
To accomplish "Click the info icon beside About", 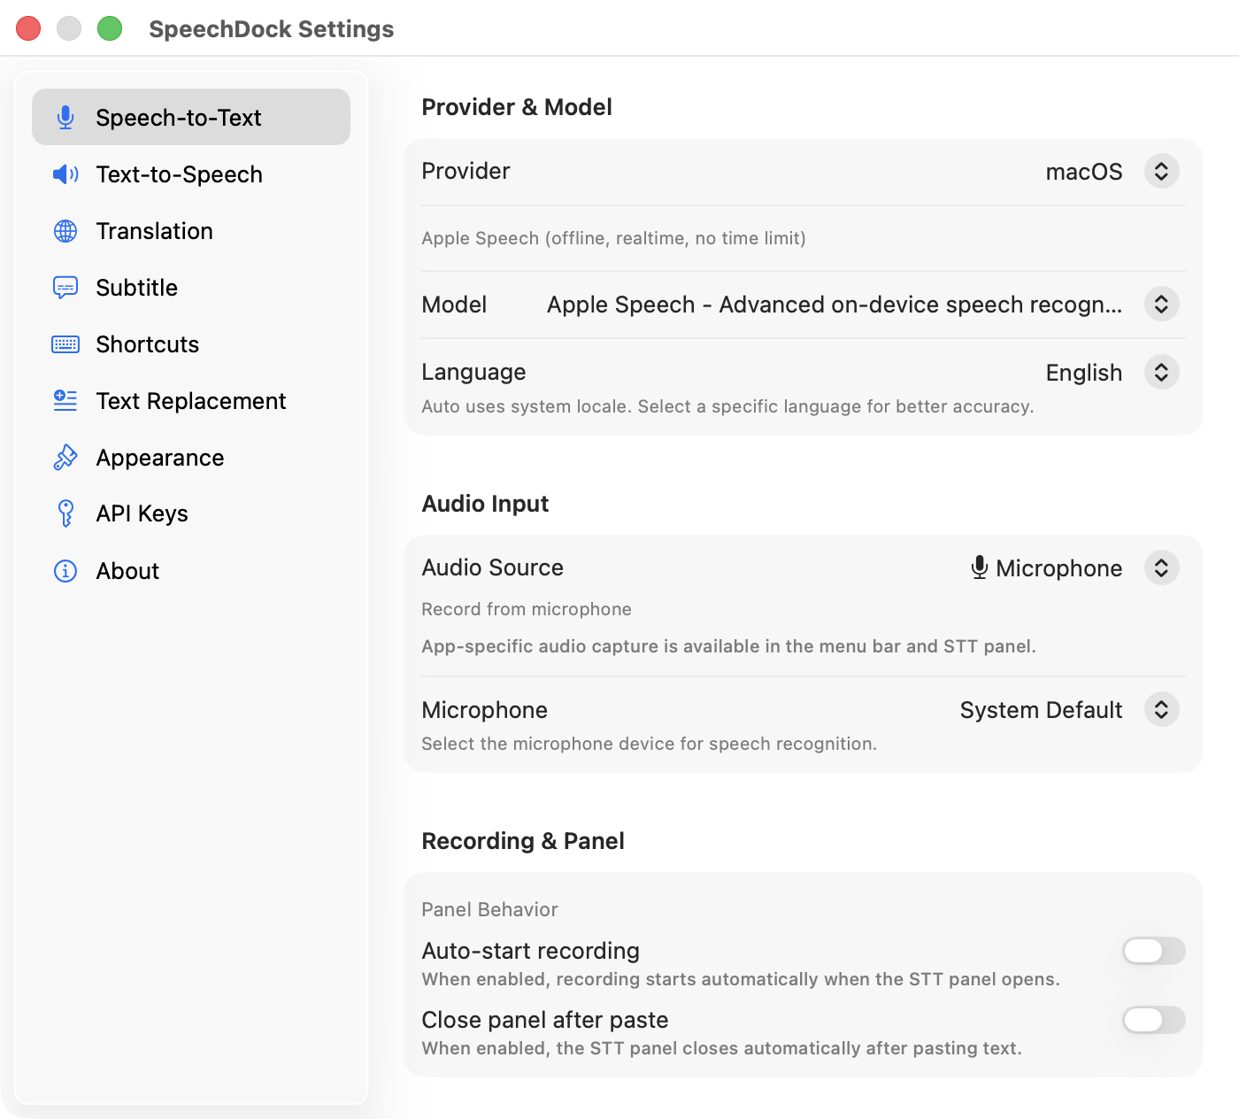I will point(65,571).
